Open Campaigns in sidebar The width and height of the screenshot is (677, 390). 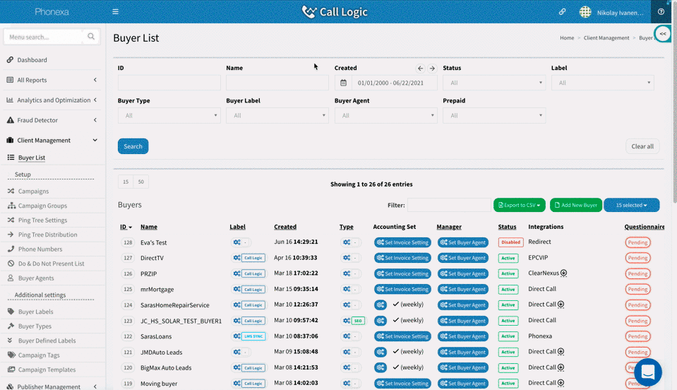33,191
